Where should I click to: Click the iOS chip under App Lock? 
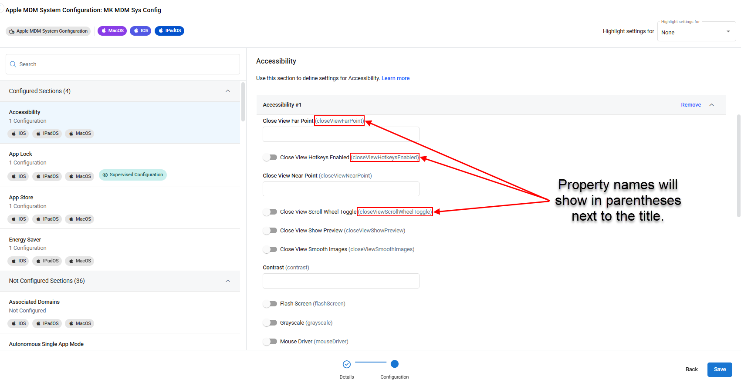tap(18, 176)
